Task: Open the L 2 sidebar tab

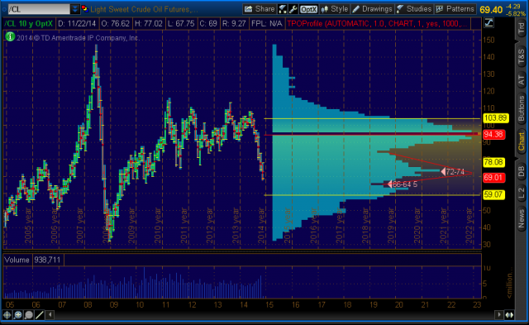Action: [522, 193]
